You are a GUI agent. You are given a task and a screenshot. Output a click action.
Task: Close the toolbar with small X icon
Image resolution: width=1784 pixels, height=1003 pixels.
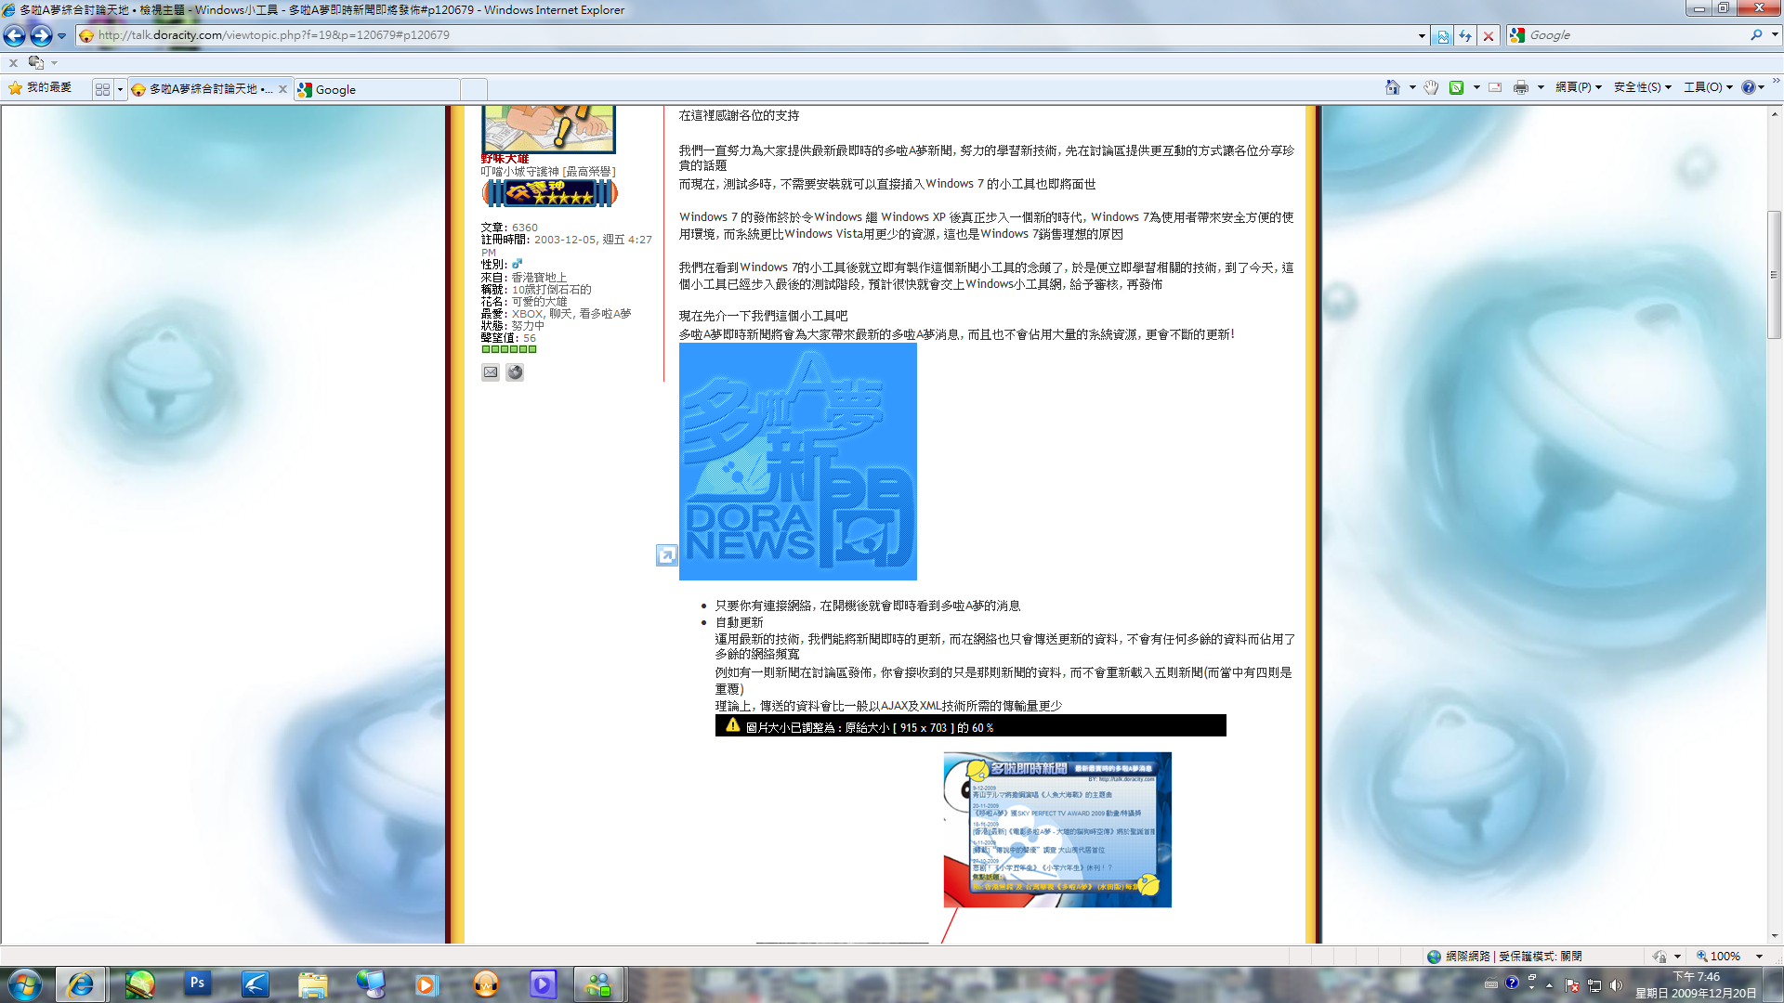click(x=13, y=63)
